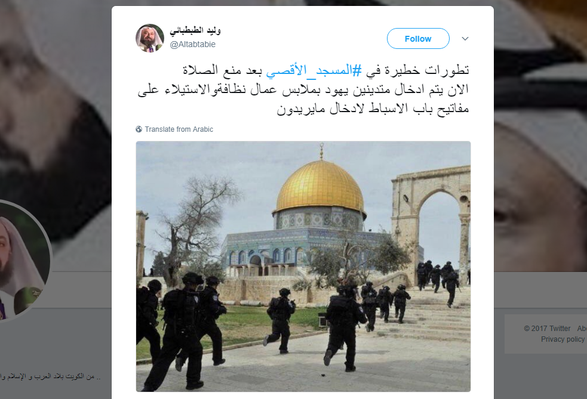The image size is (587, 399).
Task: Click the Follow button
Action: coord(418,39)
